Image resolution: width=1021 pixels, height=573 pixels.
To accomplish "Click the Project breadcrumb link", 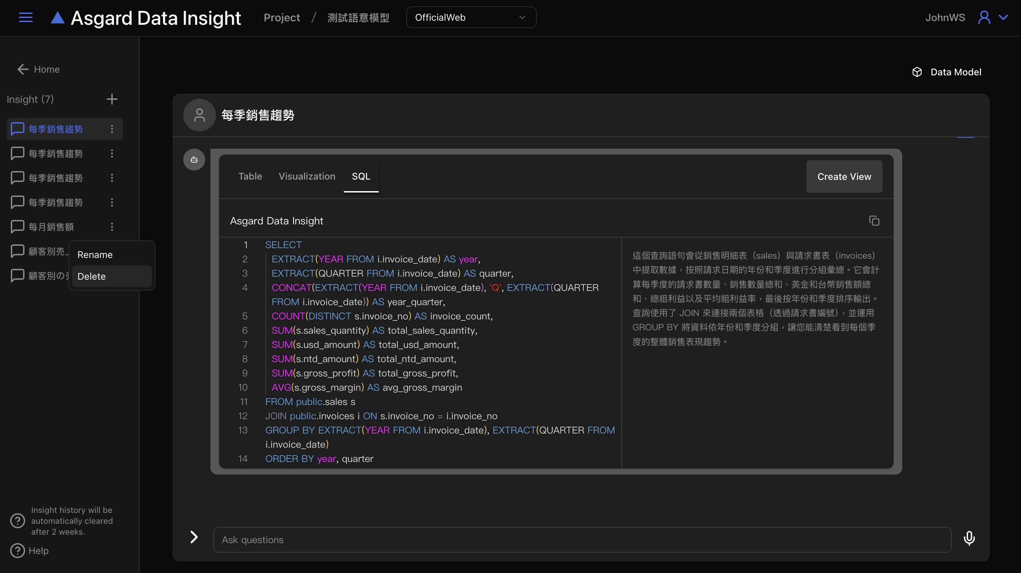I will tap(282, 17).
